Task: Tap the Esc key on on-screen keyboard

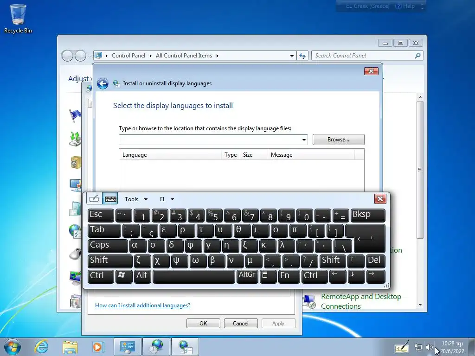Action: [101, 216]
